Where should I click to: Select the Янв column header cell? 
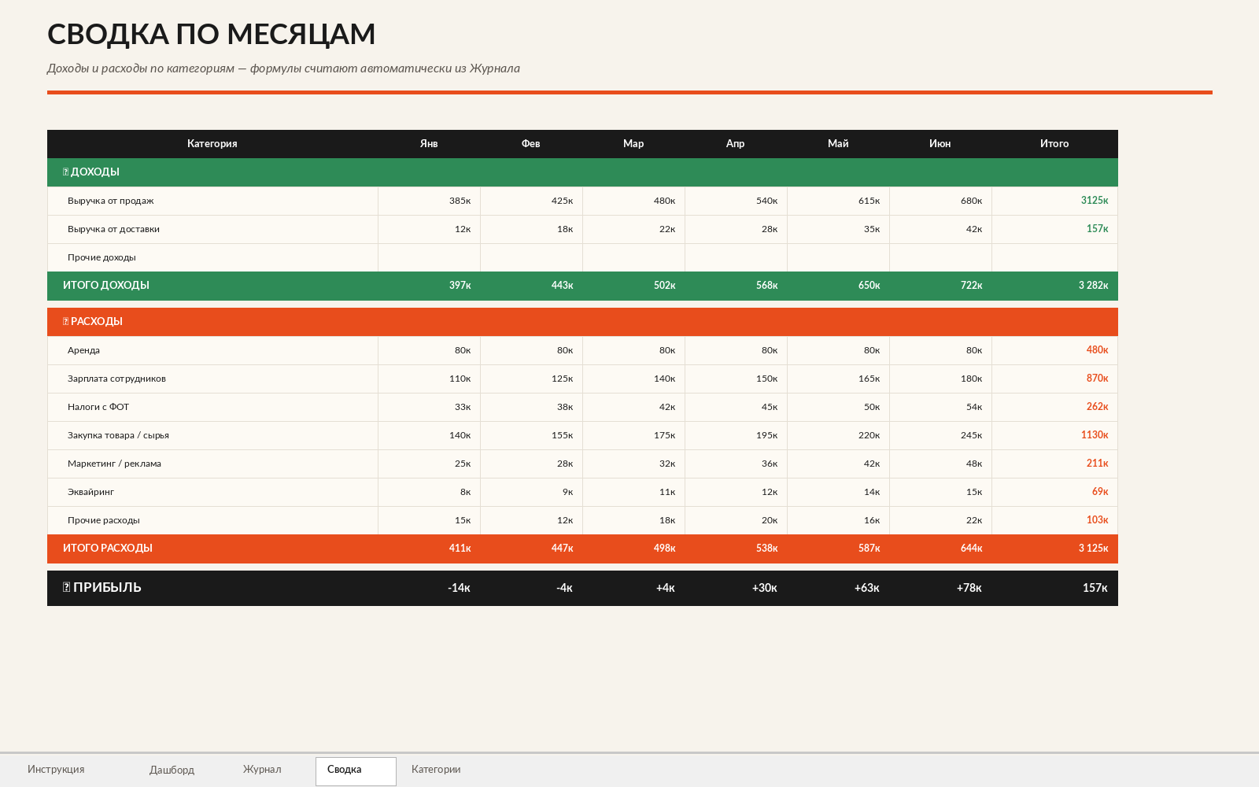429,144
